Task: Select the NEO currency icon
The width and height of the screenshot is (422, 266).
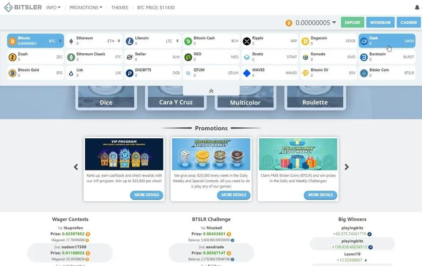Action: point(188,57)
